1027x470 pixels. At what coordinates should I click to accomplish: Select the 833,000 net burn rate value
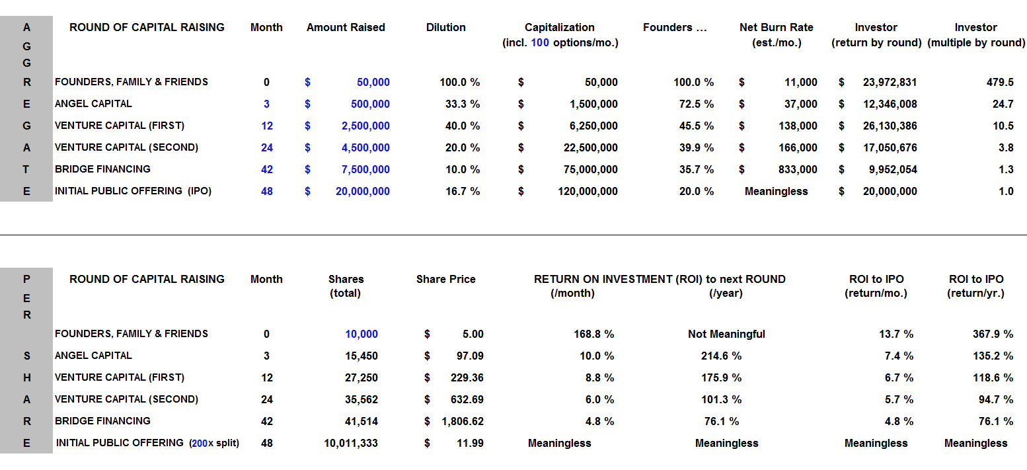pyautogui.click(x=797, y=169)
